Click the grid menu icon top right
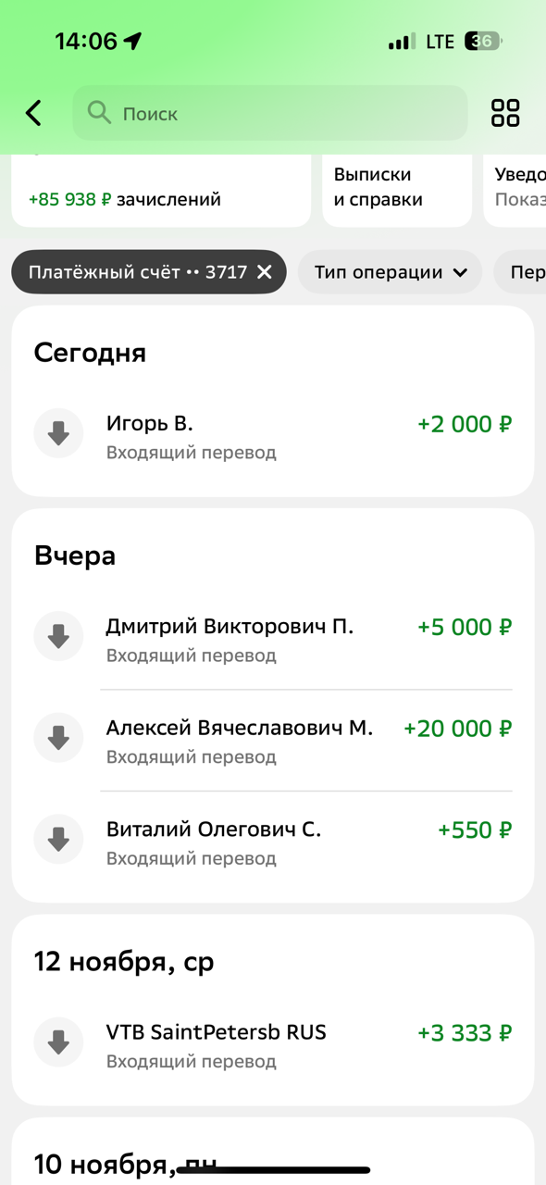The height and width of the screenshot is (1185, 546). coord(504,113)
